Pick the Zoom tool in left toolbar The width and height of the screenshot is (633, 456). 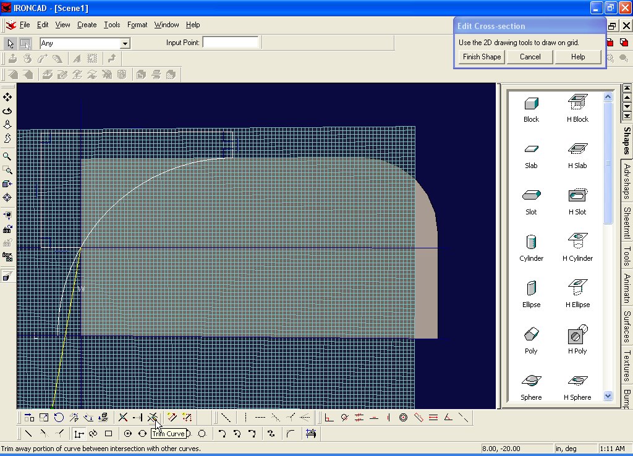coord(7,156)
